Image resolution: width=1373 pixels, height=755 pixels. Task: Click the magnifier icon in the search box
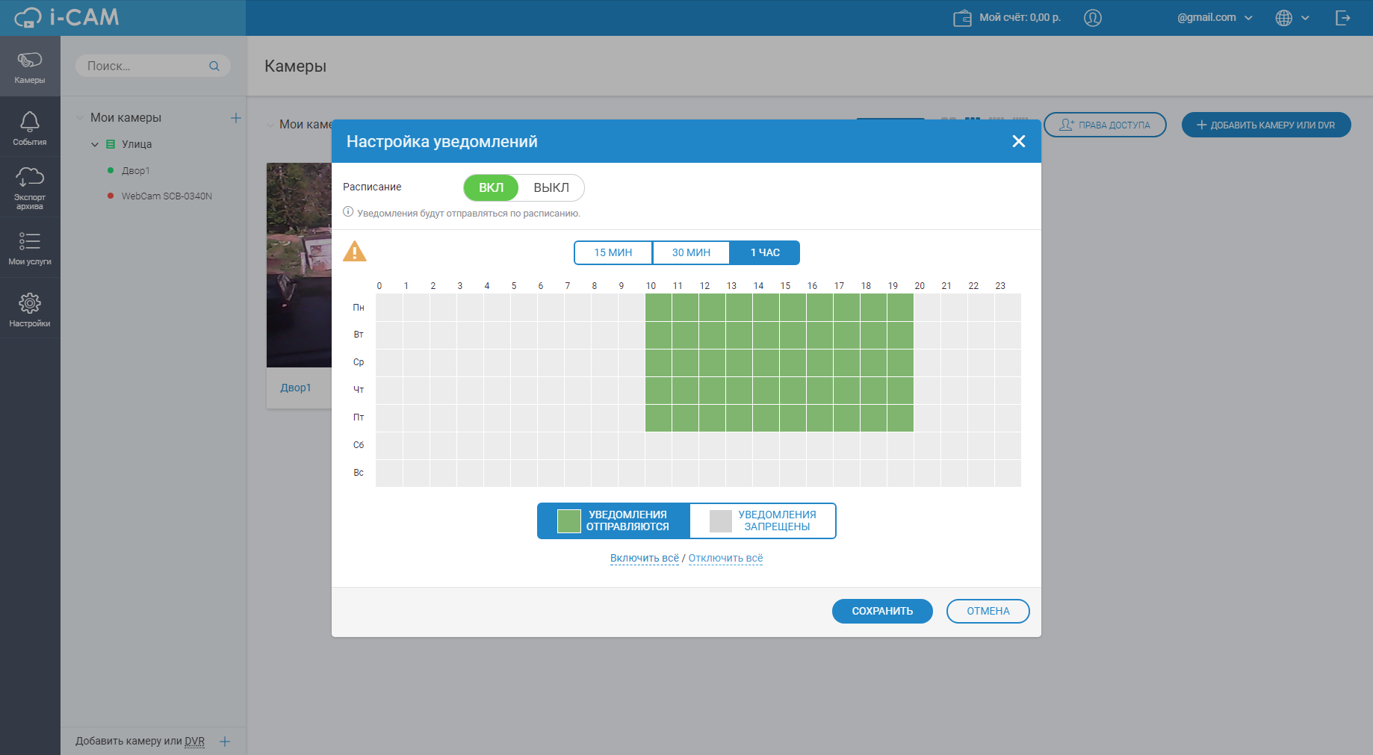[214, 66]
